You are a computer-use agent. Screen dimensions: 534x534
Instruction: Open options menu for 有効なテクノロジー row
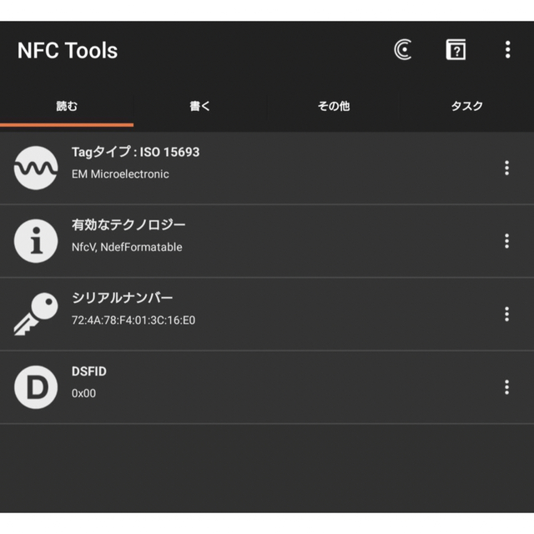pyautogui.click(x=506, y=241)
